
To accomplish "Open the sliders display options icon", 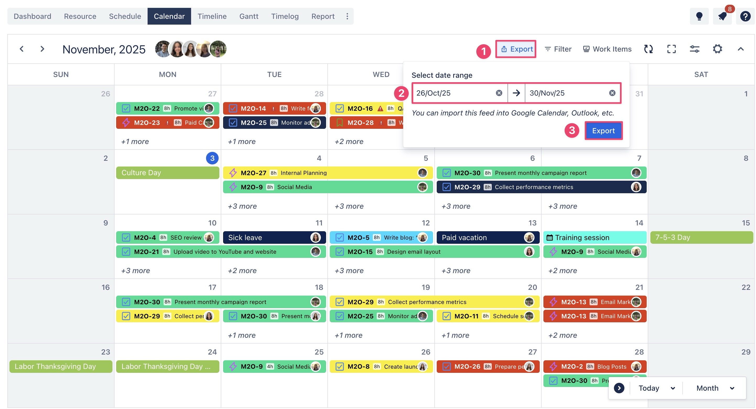I will (694, 49).
